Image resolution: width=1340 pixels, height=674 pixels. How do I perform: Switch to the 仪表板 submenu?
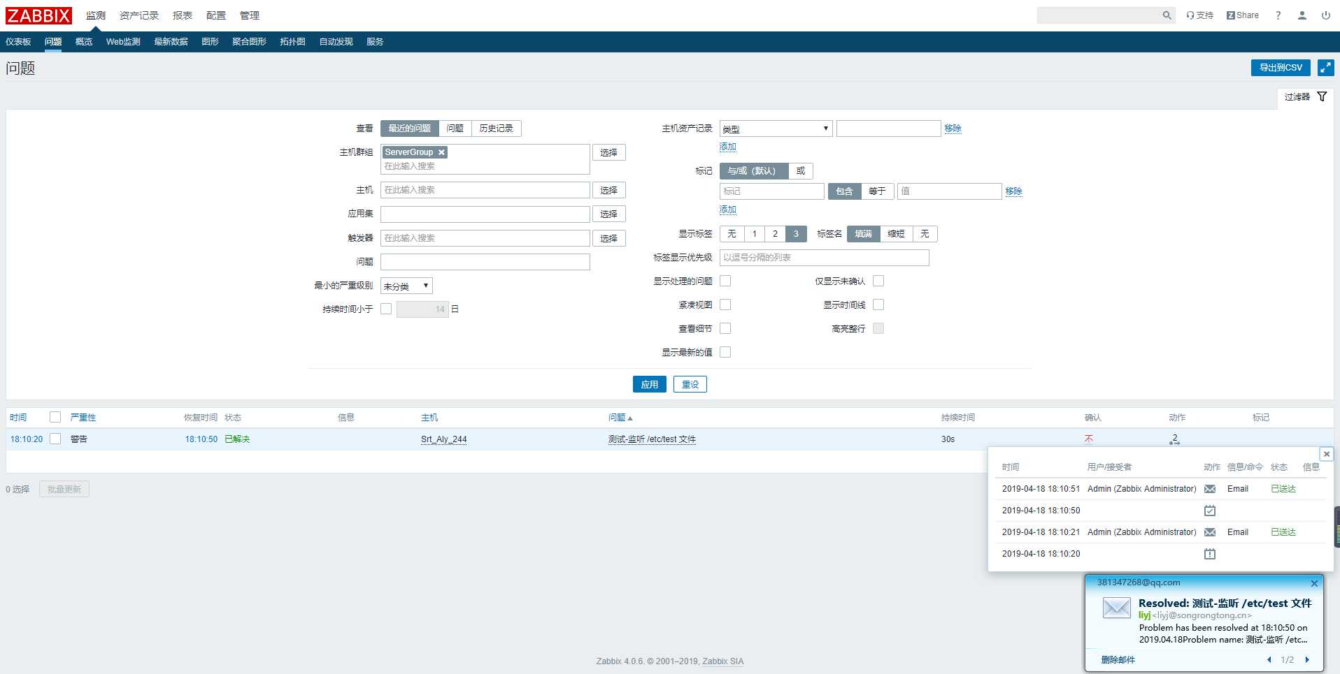(18, 42)
